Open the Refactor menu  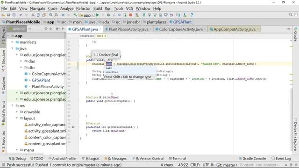83,8
